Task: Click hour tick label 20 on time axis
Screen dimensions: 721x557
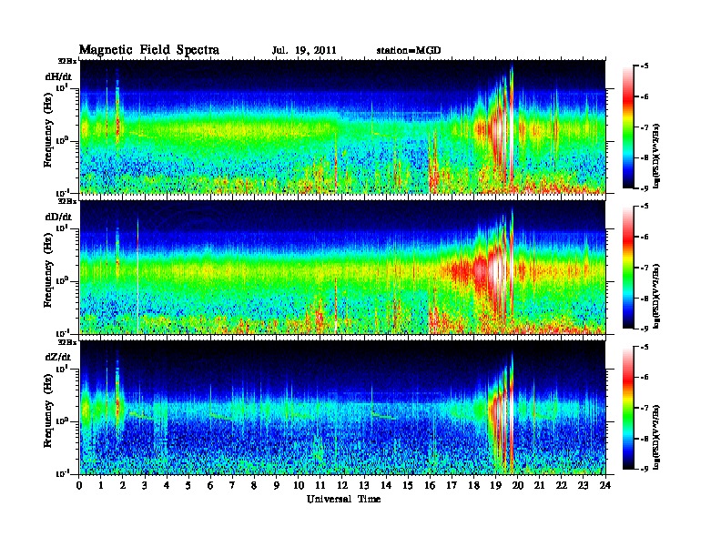Action: tap(518, 485)
